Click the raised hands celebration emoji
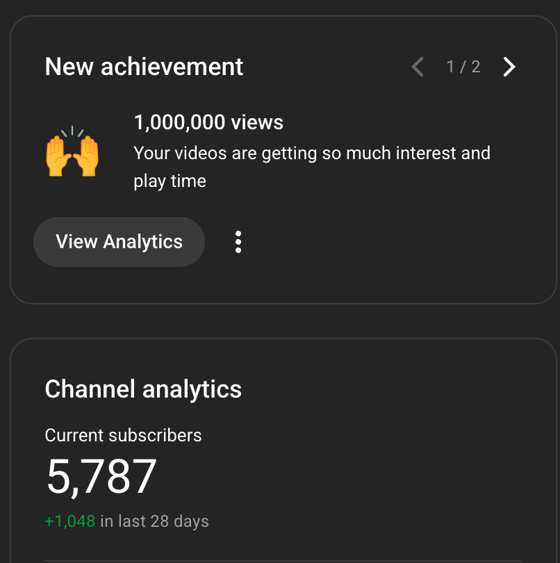The image size is (560, 563). click(x=72, y=152)
